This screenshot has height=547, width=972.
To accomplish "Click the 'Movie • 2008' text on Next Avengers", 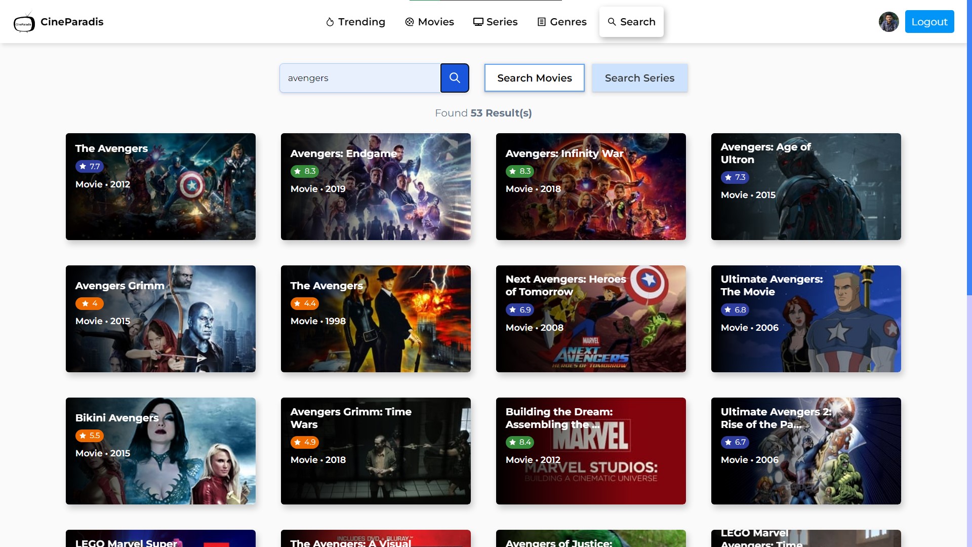I will (535, 328).
